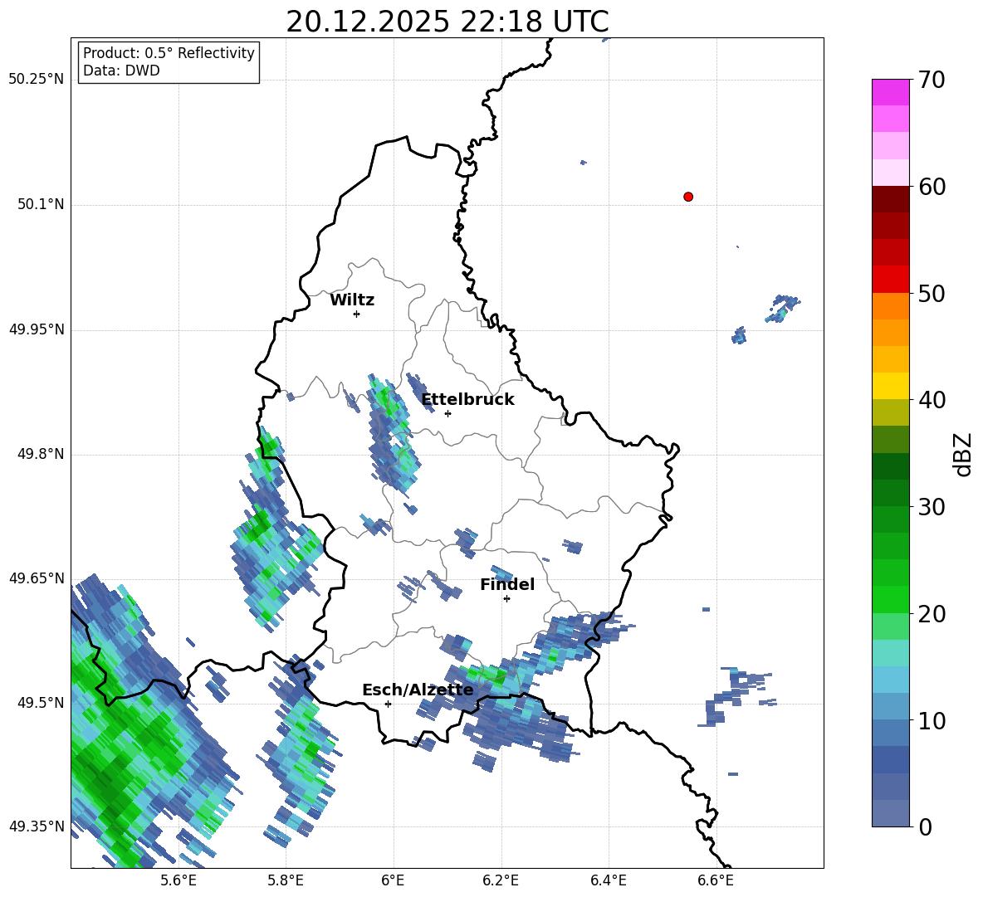The image size is (983, 897).
Task: Click the dark red colorbar segment below 60
Action: (890, 199)
